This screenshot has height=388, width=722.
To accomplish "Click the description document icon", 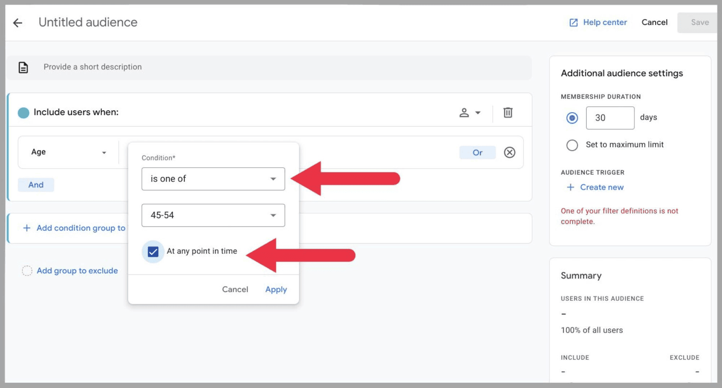I will (x=23, y=67).
